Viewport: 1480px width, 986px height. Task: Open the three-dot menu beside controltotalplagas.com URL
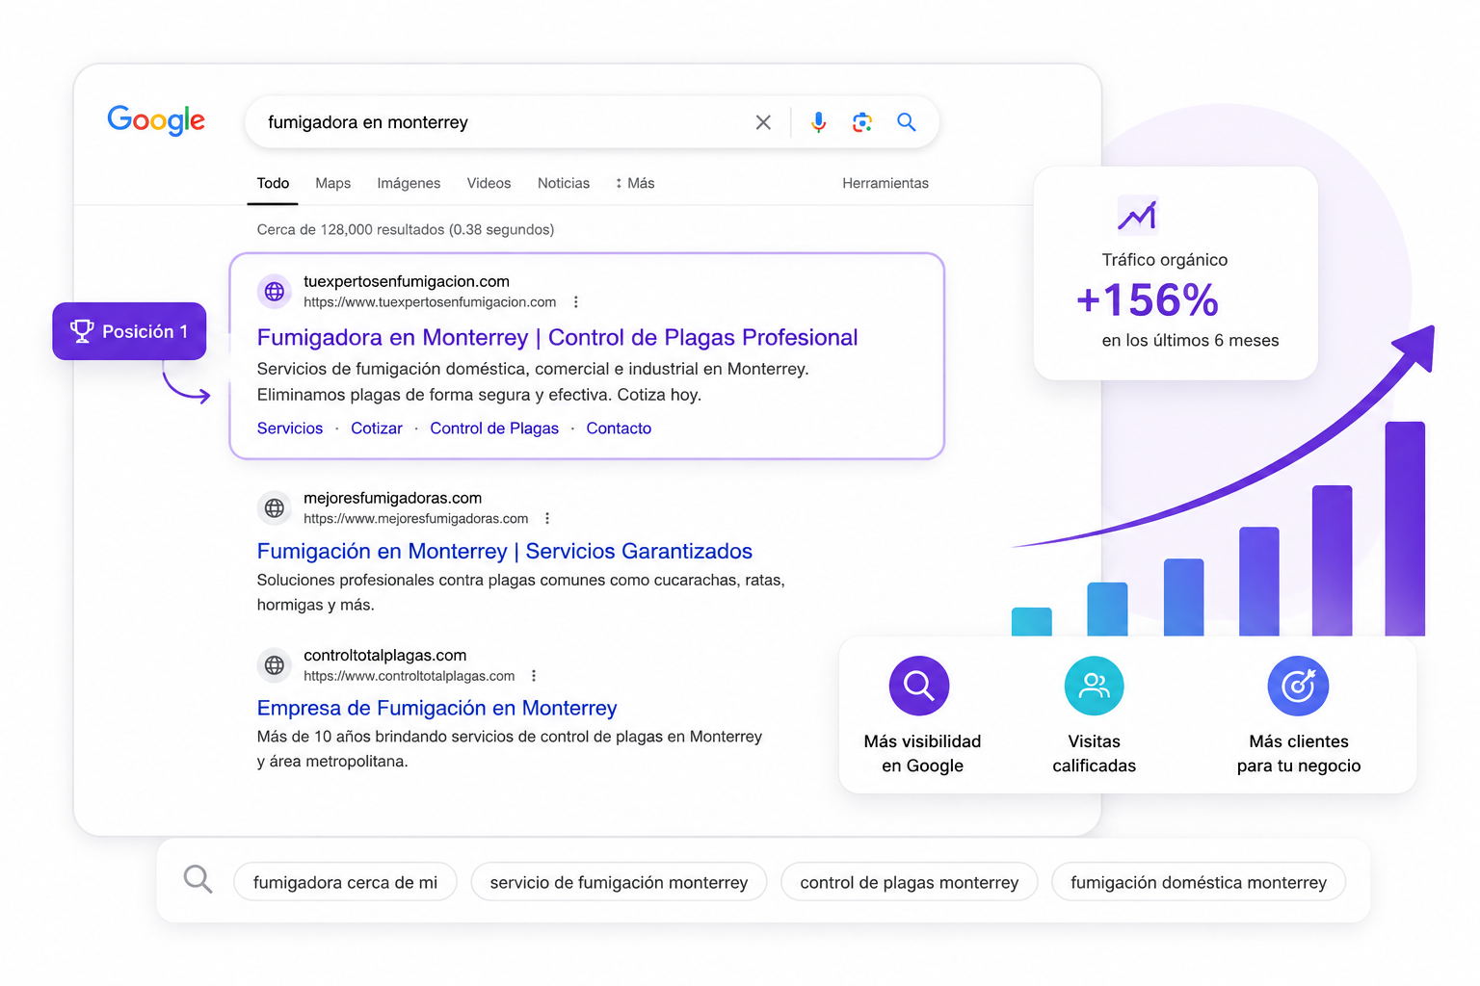pos(534,676)
